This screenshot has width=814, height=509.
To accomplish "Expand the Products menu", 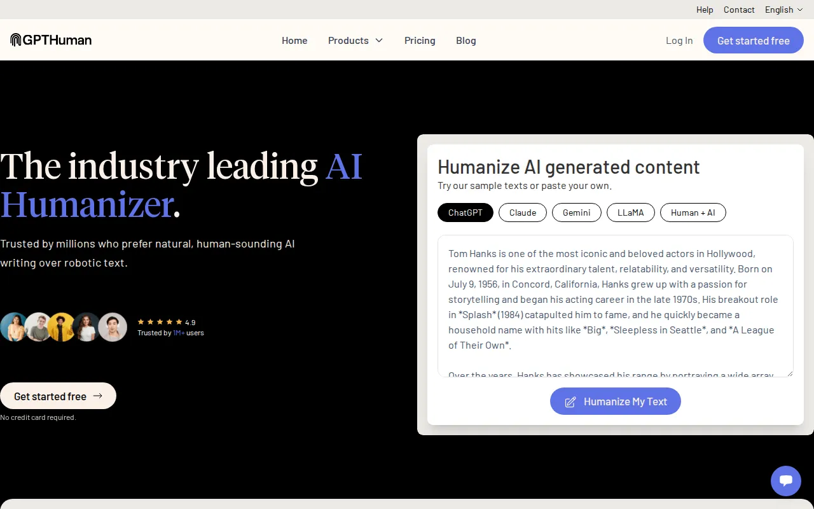I will [x=355, y=40].
